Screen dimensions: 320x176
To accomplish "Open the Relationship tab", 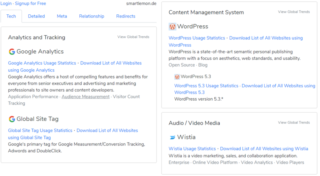I will coord(92,16).
